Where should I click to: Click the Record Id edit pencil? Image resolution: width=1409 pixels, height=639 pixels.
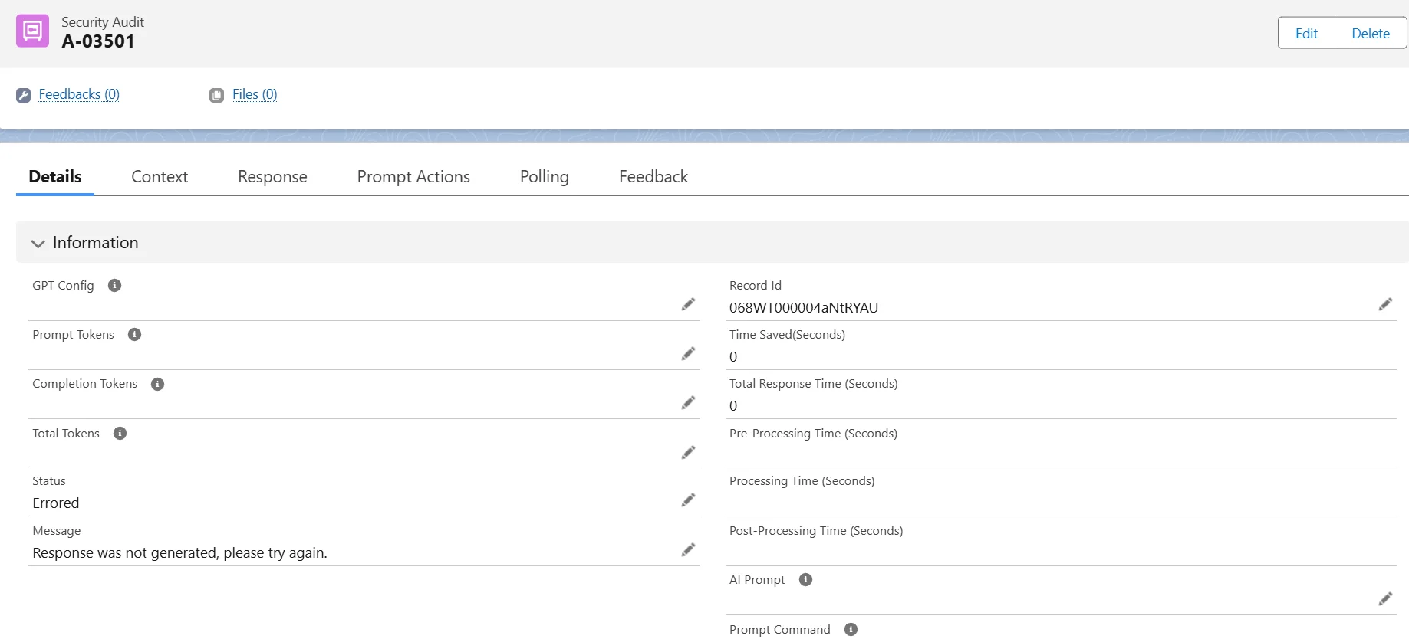tap(1385, 305)
